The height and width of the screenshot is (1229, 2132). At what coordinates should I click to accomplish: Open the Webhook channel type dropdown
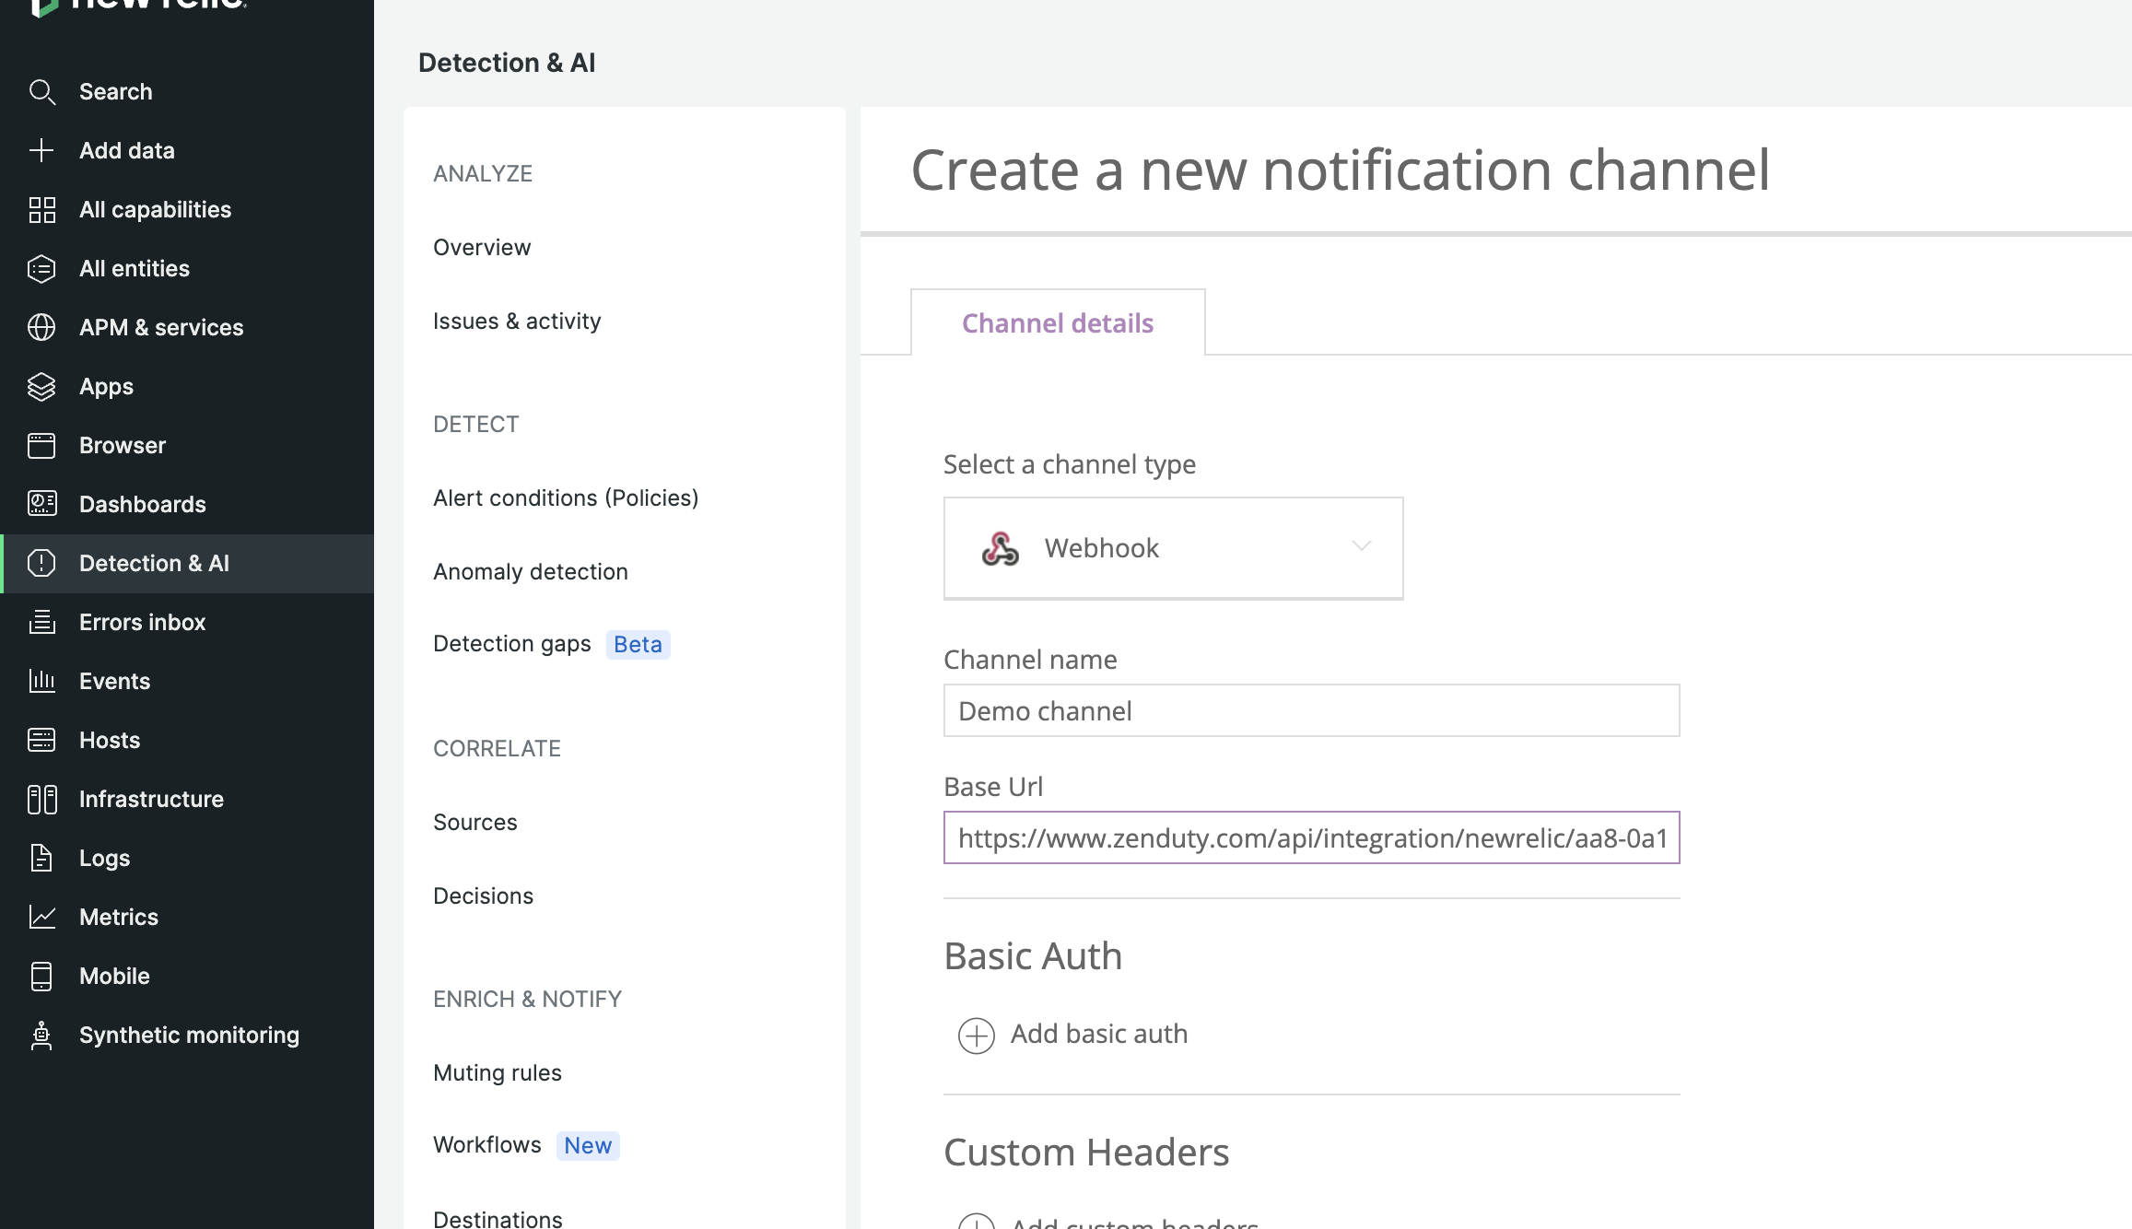point(1172,548)
